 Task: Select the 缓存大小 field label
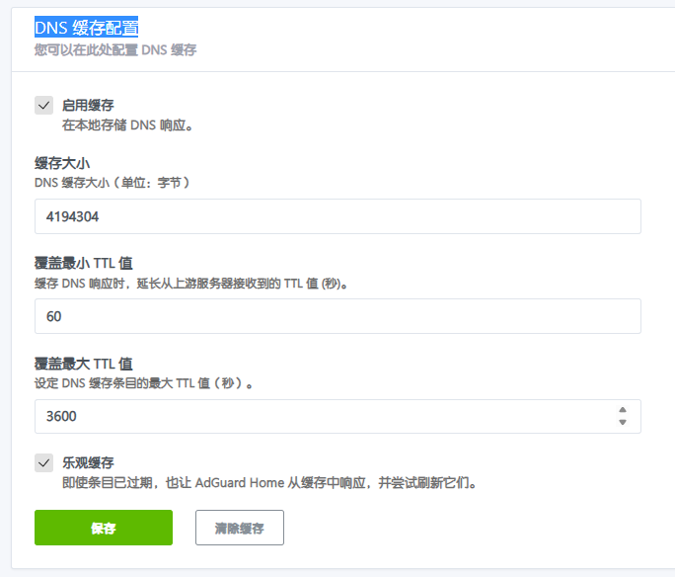63,163
